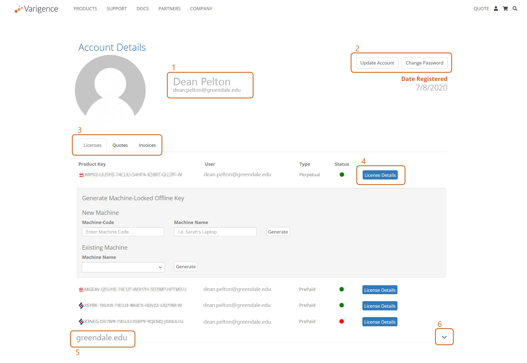Click Generate for existing machine

coord(186,266)
